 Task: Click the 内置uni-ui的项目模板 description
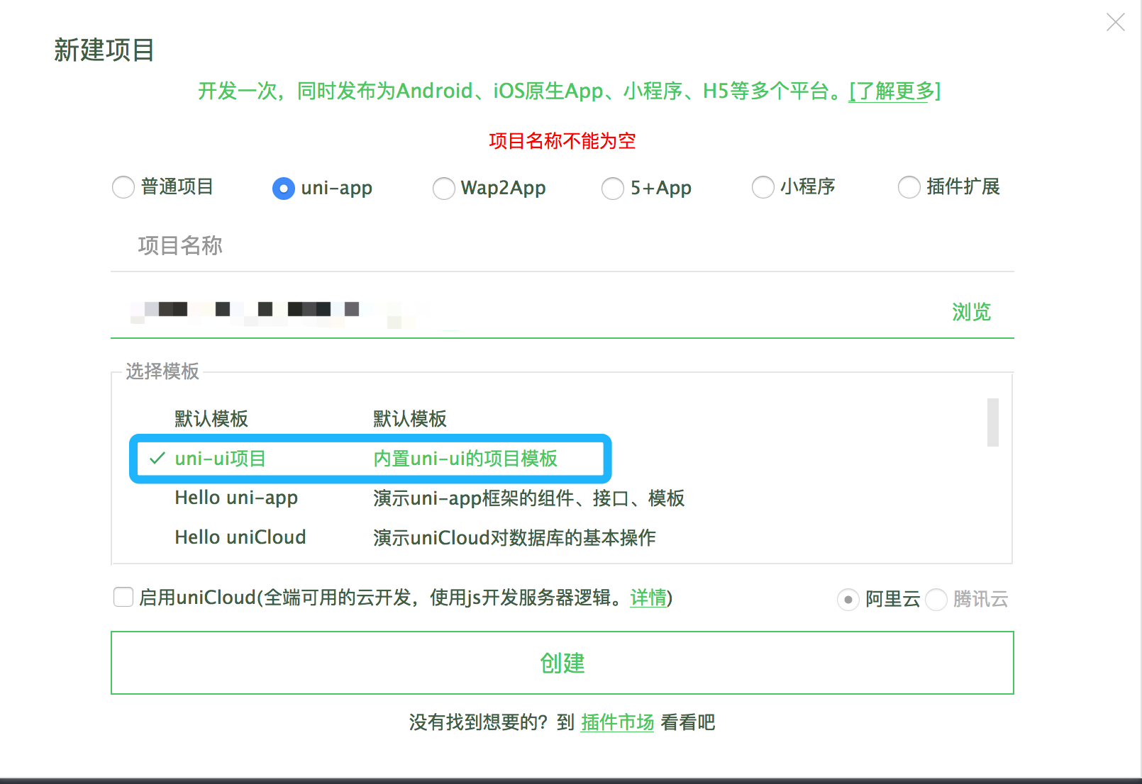[x=465, y=459]
